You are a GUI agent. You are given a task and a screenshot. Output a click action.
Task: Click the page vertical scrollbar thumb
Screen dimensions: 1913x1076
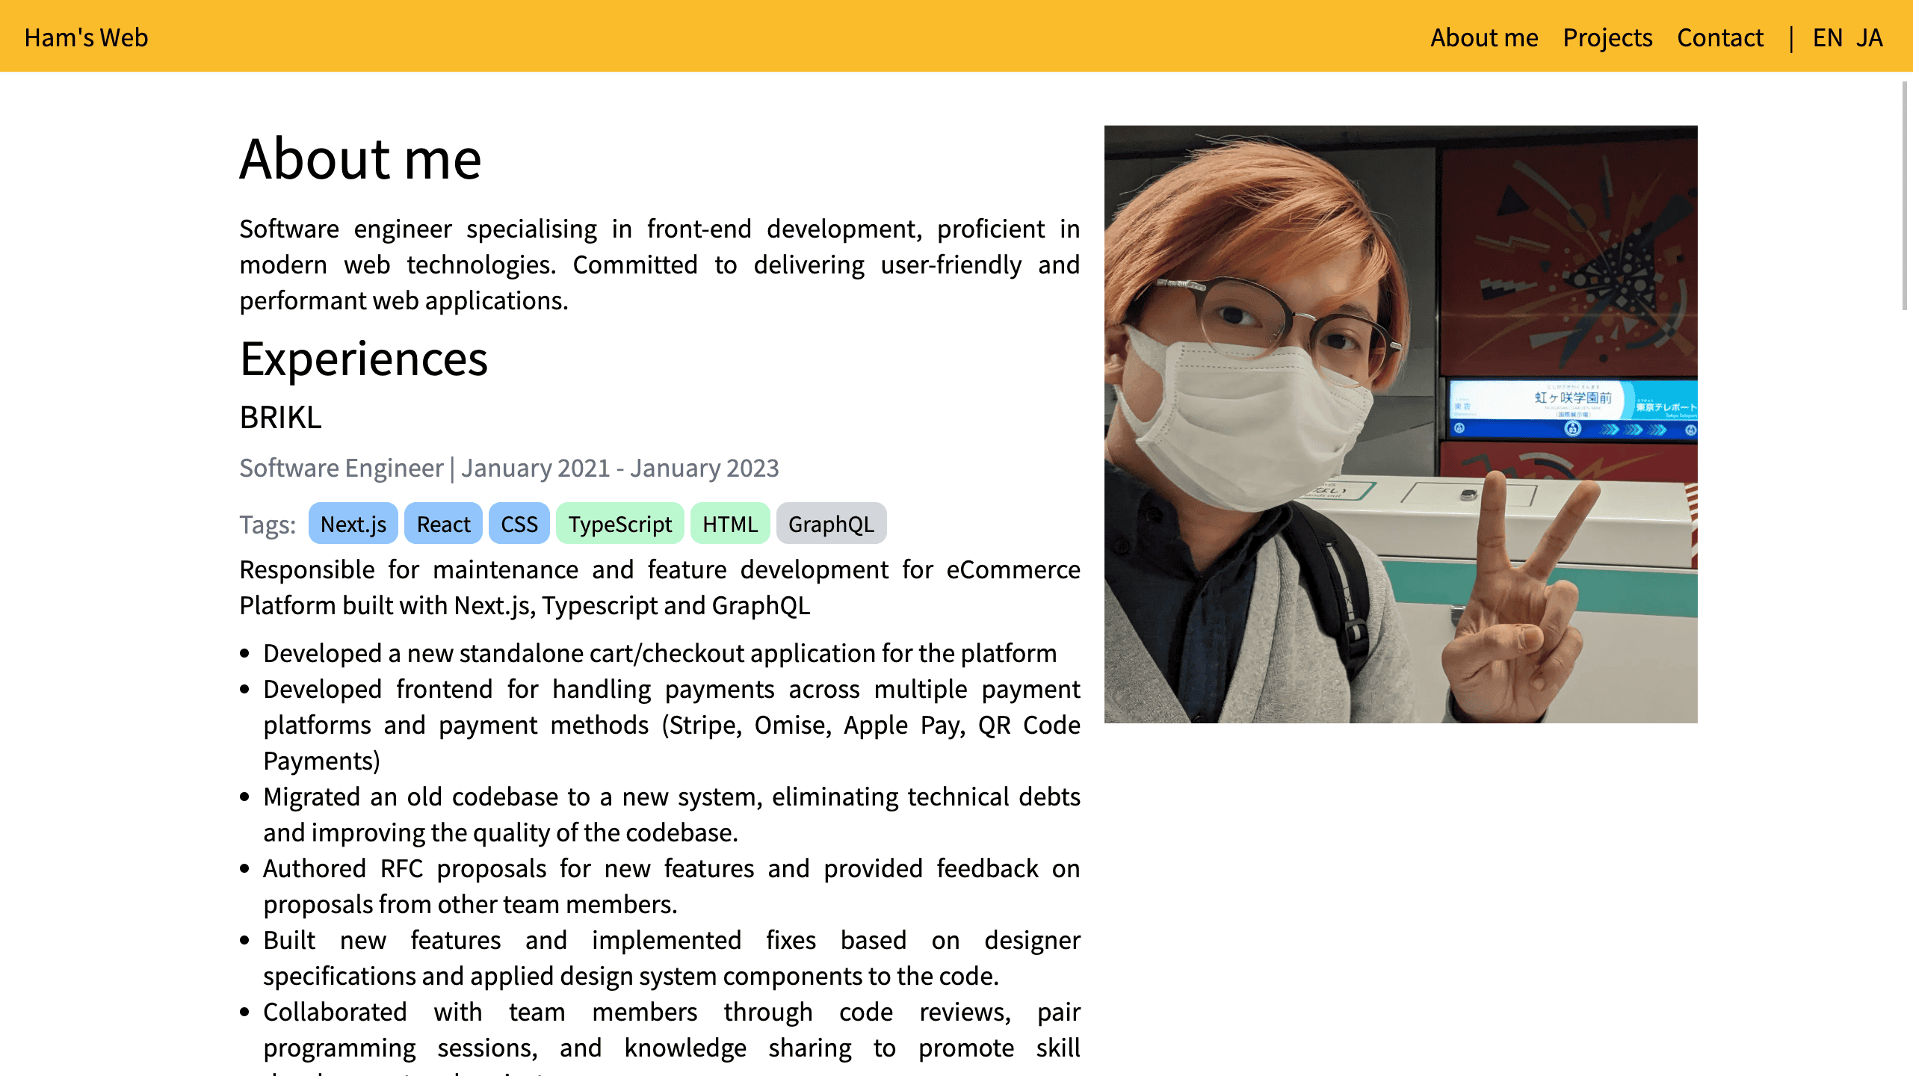pyautogui.click(x=1905, y=196)
